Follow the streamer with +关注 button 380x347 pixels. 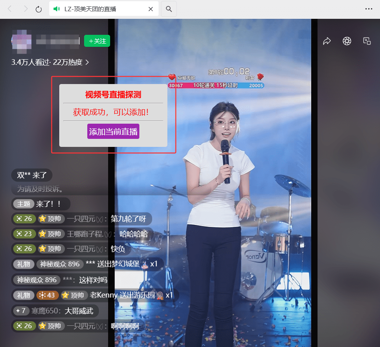click(x=97, y=41)
